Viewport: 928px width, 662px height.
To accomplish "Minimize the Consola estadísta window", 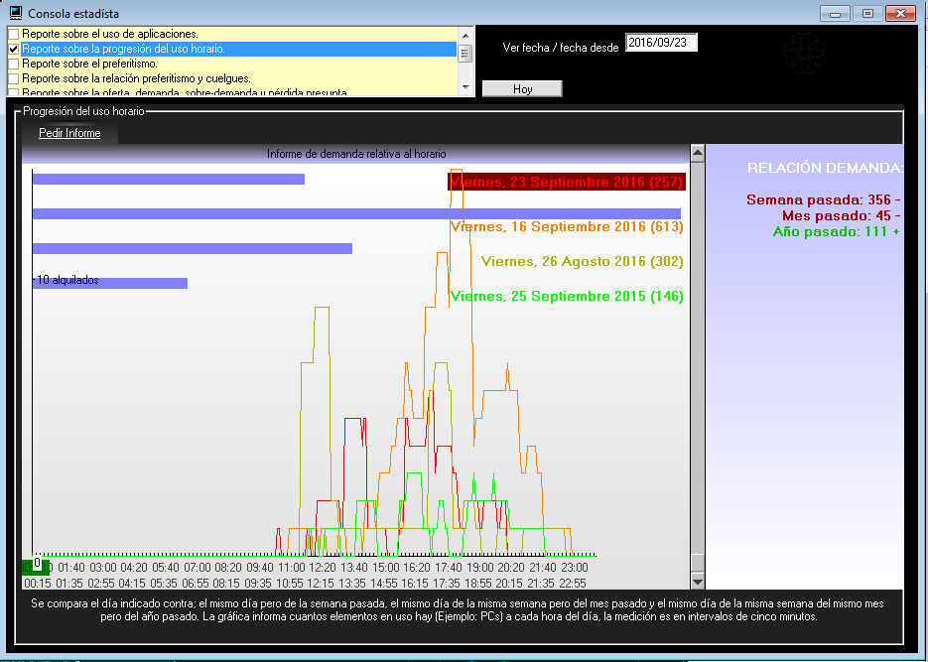I will click(x=835, y=13).
